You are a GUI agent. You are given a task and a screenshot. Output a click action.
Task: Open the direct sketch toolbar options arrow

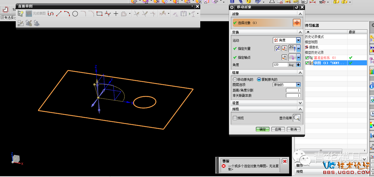pos(192,6)
